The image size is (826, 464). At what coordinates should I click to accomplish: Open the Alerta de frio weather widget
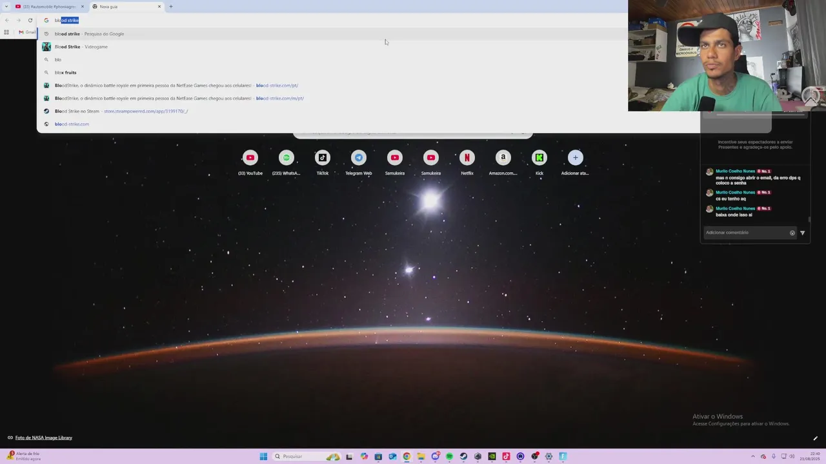pyautogui.click(x=24, y=456)
